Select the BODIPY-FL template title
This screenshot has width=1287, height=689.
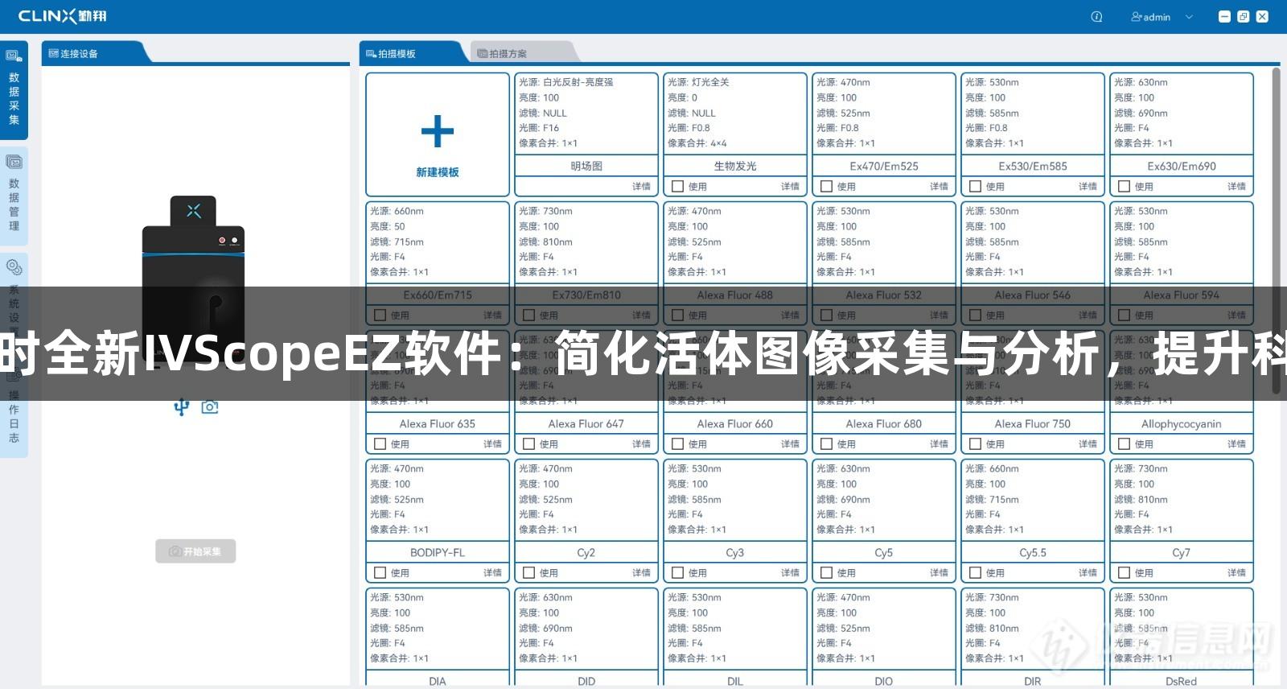[438, 552]
